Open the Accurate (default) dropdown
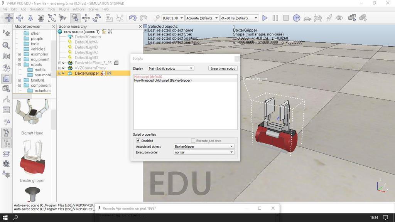This screenshot has width=395, height=222. point(202,18)
